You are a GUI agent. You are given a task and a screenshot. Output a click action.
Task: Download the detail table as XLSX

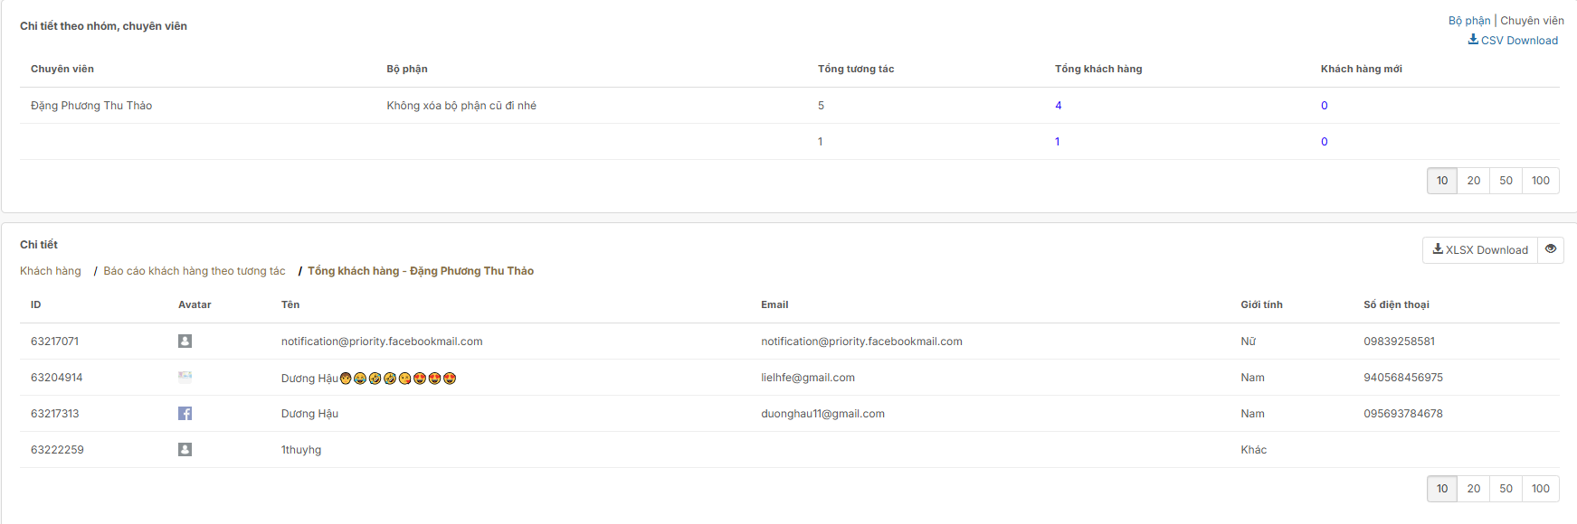[1480, 250]
